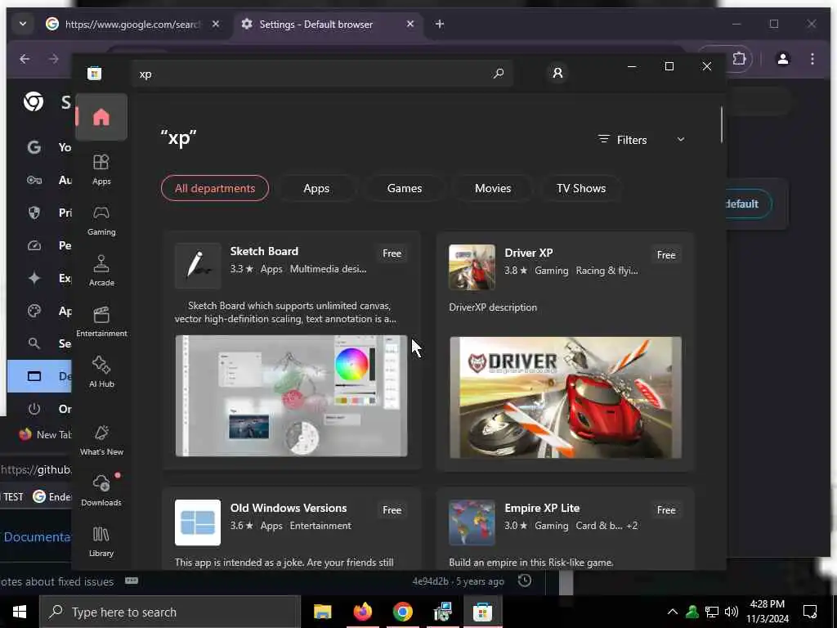Open the notification center icon in taskbar
The image size is (837, 628).
coord(810,612)
